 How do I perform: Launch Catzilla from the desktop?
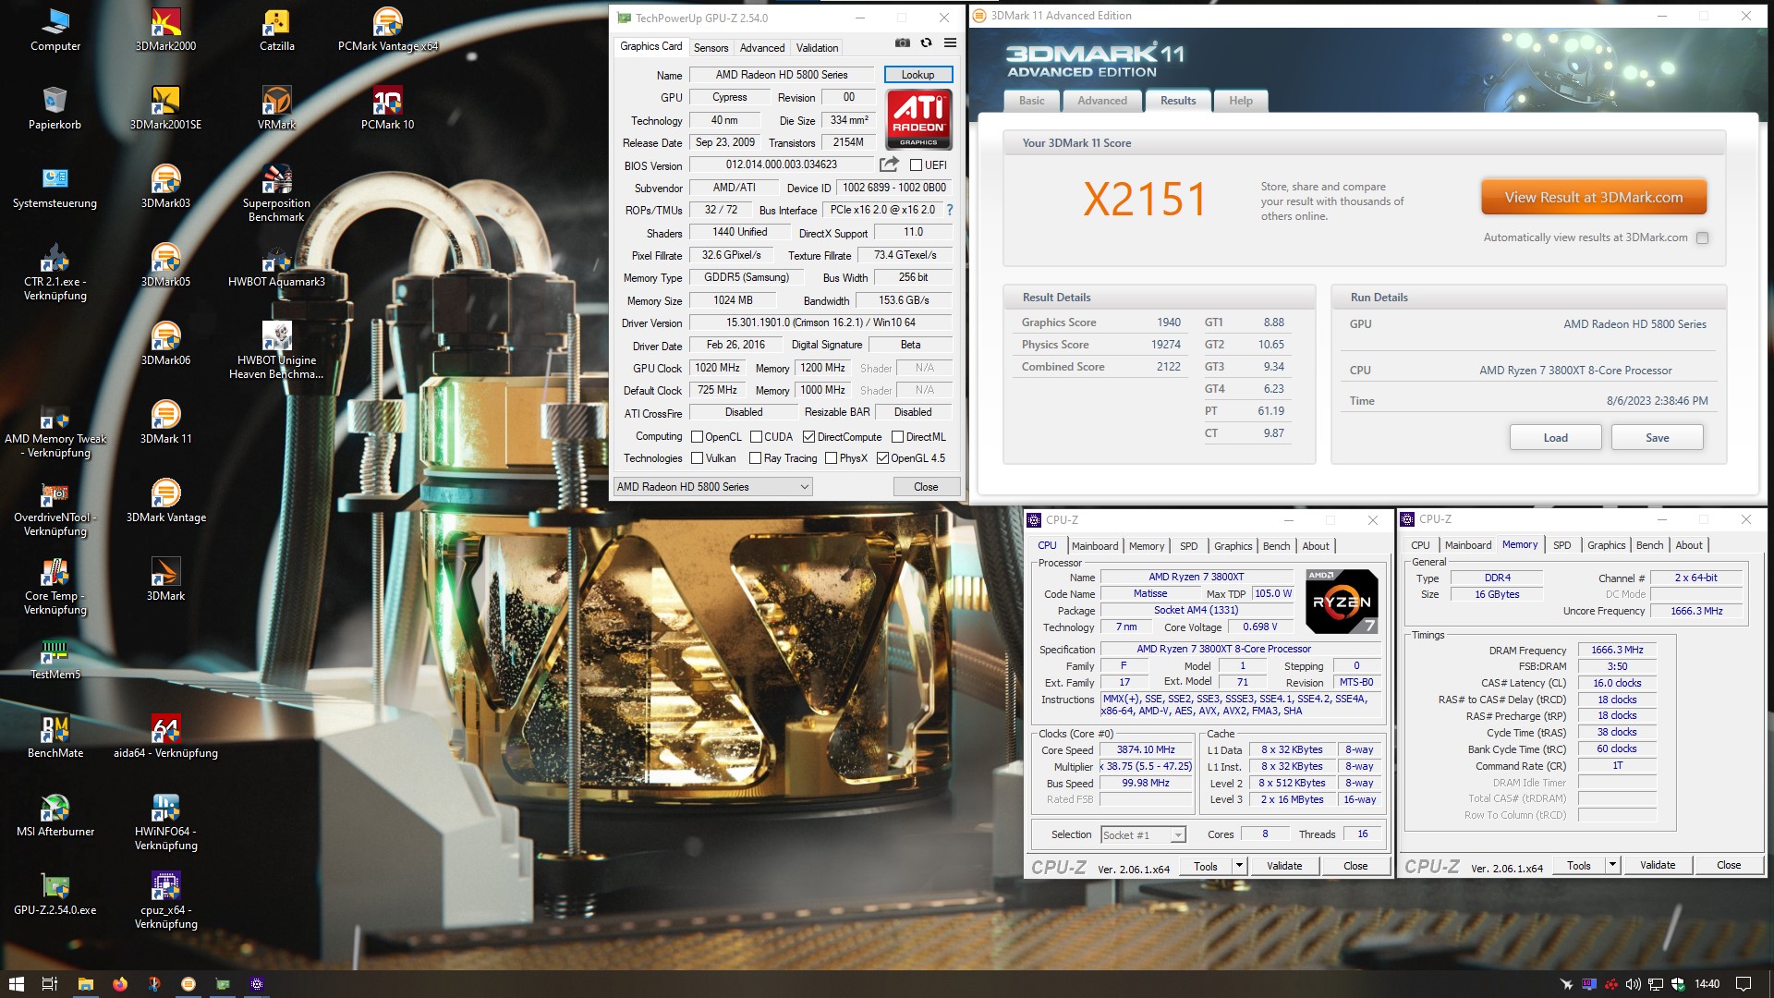tap(276, 30)
